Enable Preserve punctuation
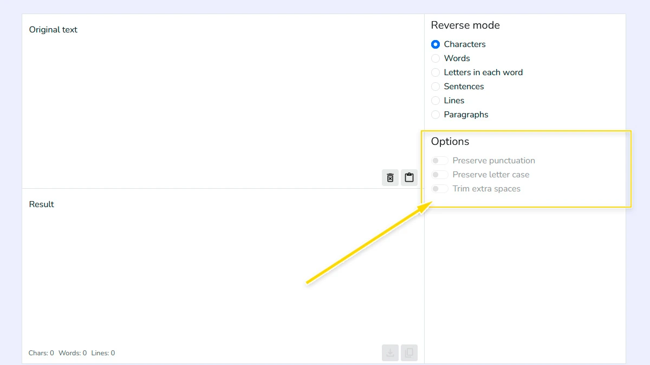Screen dimensions: 650x365 (439, 160)
